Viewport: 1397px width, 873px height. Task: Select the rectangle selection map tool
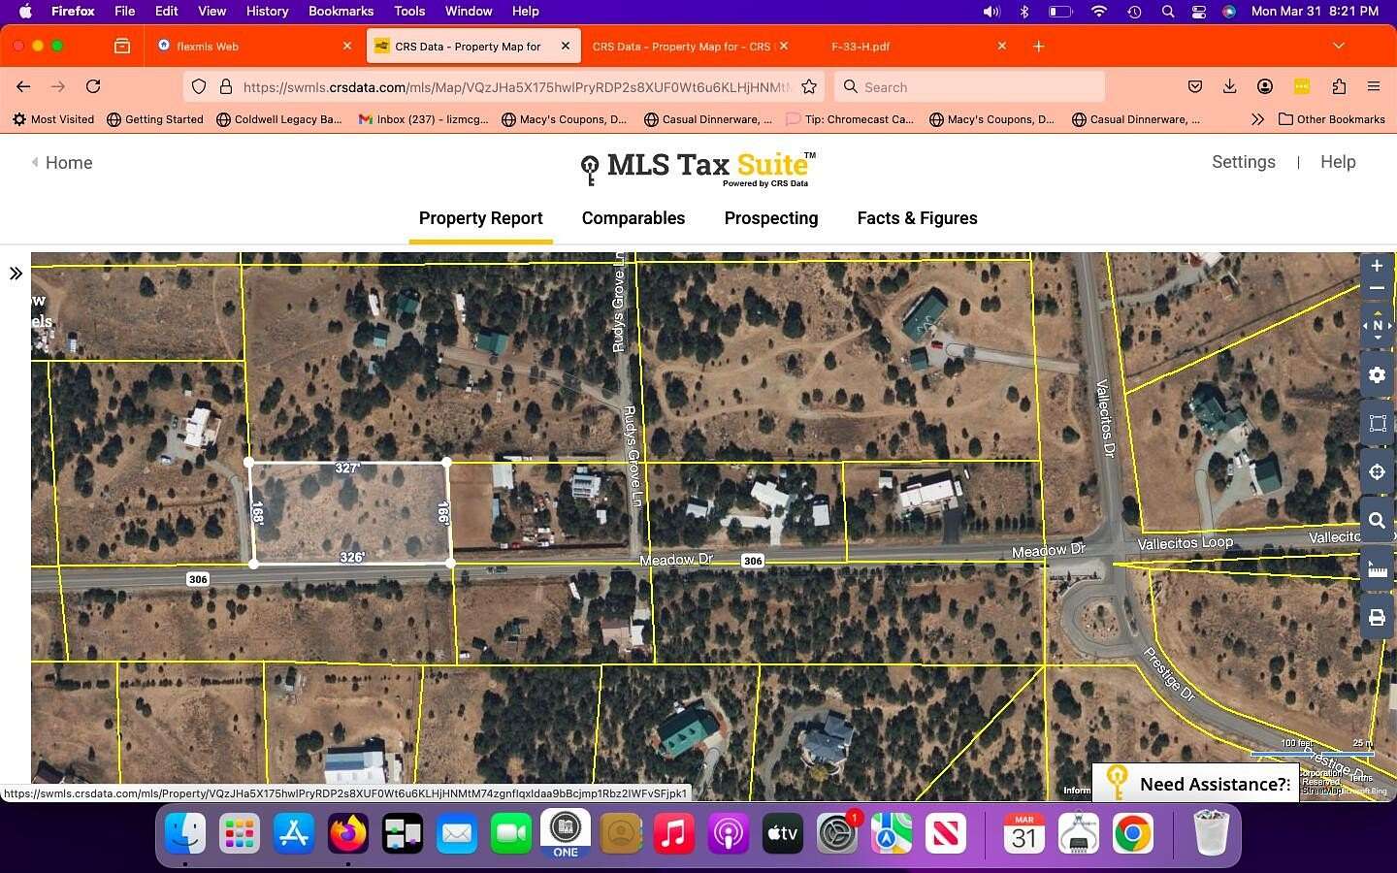click(x=1377, y=424)
